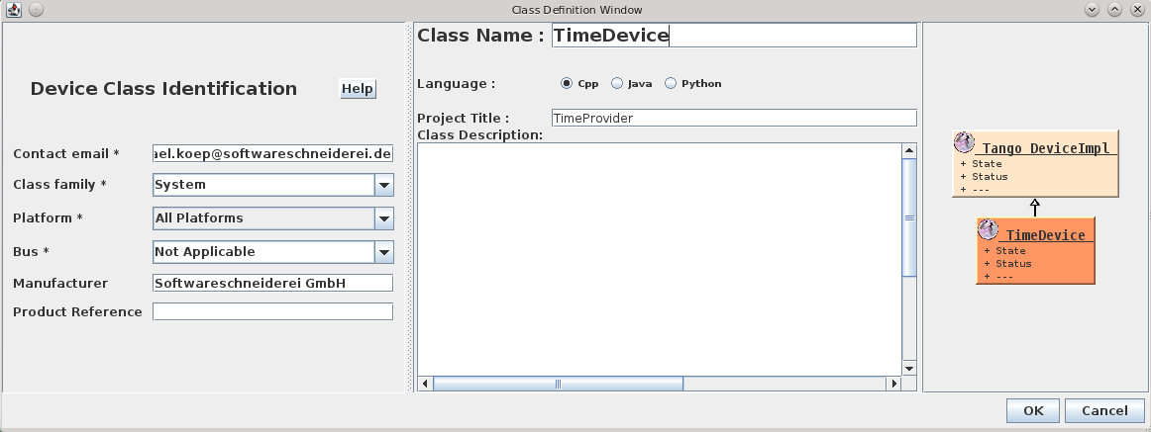The width and height of the screenshot is (1151, 432).
Task: Select Cpp as the language
Action: pos(567,84)
